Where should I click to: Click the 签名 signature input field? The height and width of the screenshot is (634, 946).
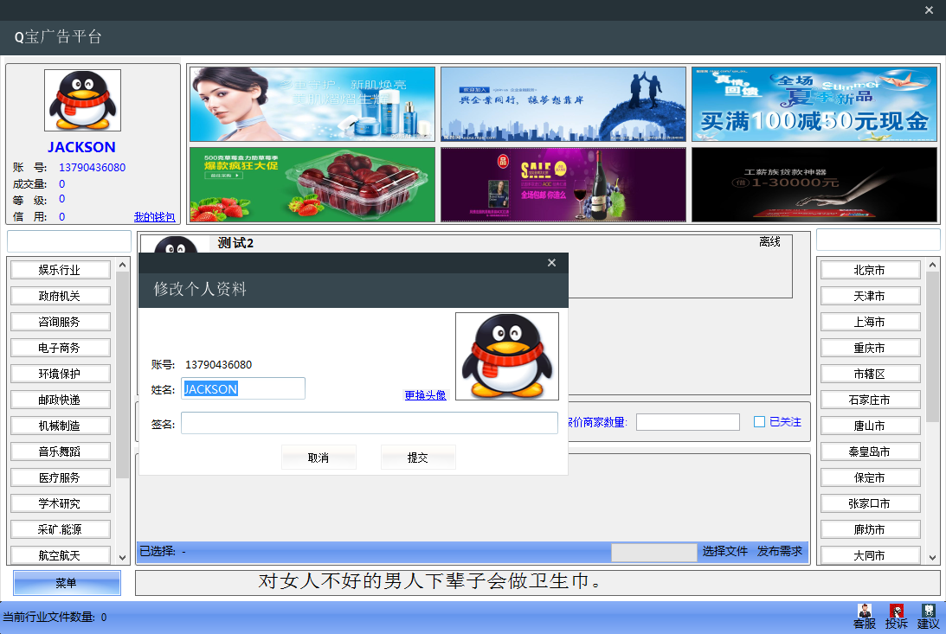(x=369, y=423)
